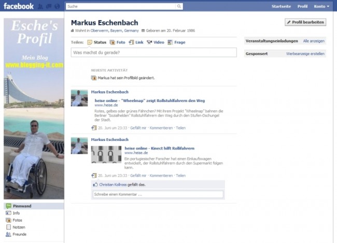337x243 pixels.
Task: Click Teilen on the Kinect post
Action: pos(181,176)
